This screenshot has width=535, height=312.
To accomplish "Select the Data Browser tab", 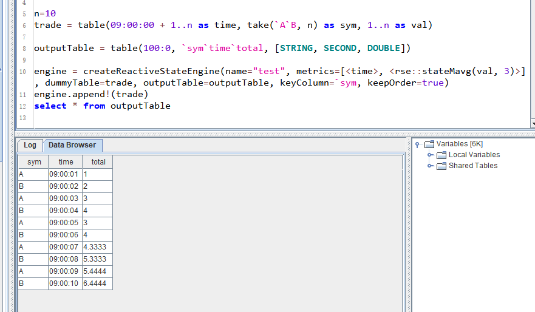I will 72,145.
